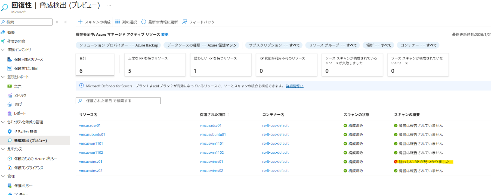The width and height of the screenshot is (491, 195).
Task: Click the 変更 link next to active resources
Action: [x=165, y=35]
